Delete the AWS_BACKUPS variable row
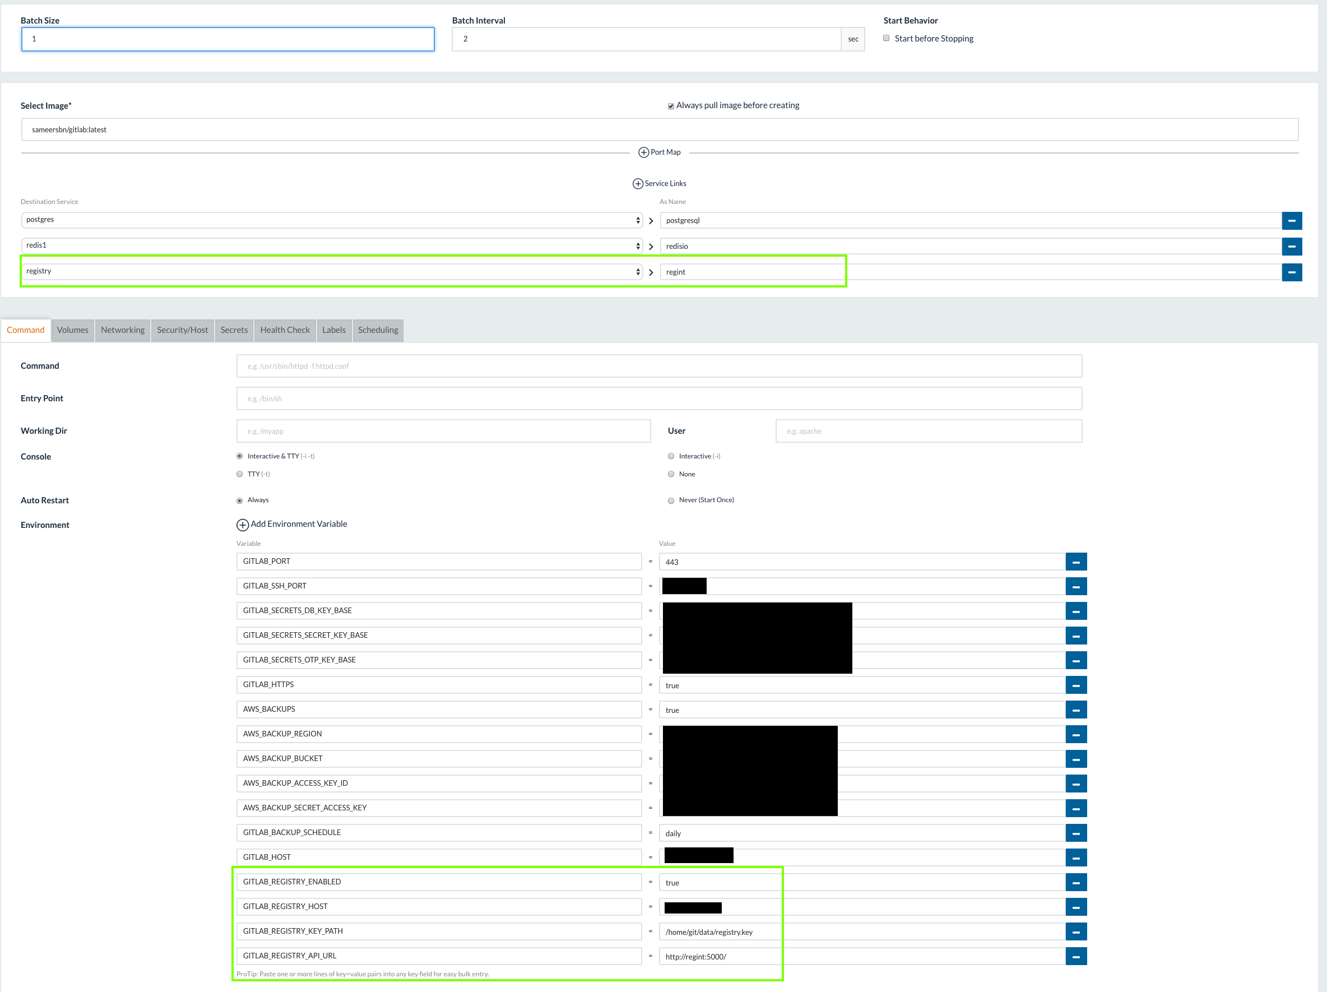Viewport: 1327px width, 992px height. click(x=1075, y=710)
